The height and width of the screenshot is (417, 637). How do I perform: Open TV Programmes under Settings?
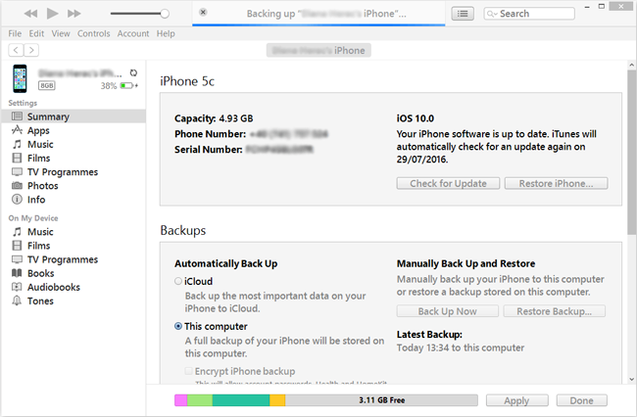coord(73,172)
